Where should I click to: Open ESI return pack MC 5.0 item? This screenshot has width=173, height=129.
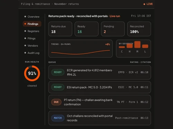point(100,87)
